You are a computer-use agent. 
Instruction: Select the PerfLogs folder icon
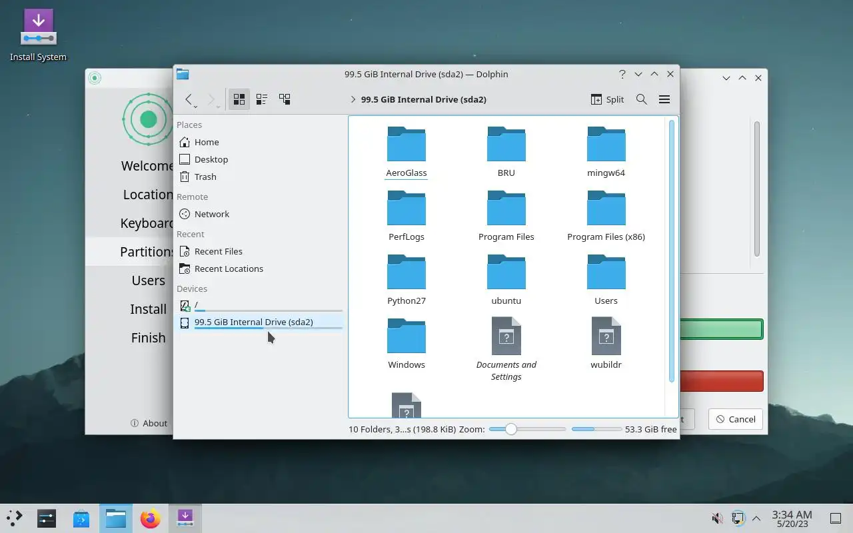tap(407, 208)
